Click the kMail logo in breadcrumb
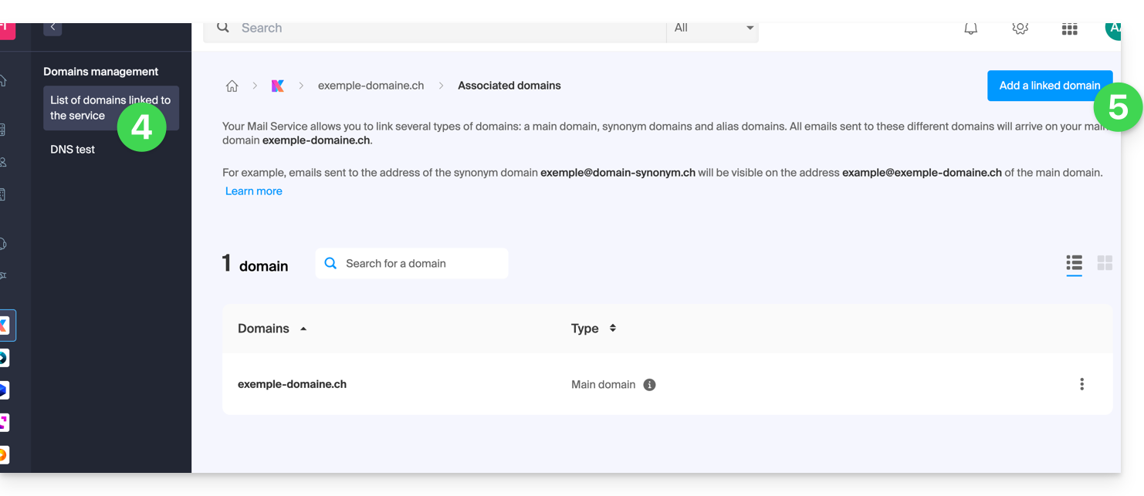1144x496 pixels. [278, 86]
